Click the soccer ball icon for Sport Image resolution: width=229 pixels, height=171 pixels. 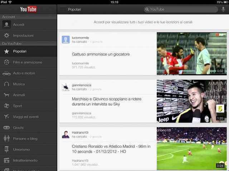click(x=6, y=106)
